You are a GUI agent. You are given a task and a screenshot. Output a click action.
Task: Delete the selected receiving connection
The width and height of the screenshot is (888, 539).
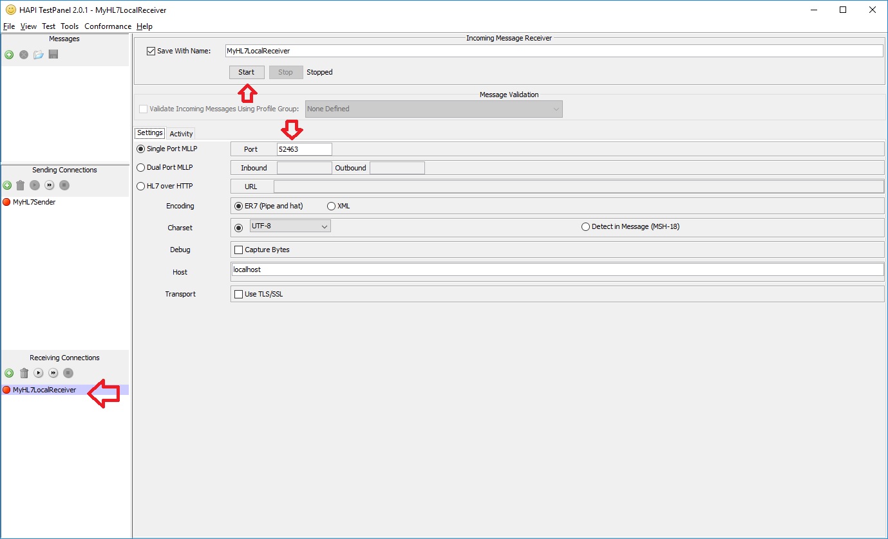[x=23, y=373]
